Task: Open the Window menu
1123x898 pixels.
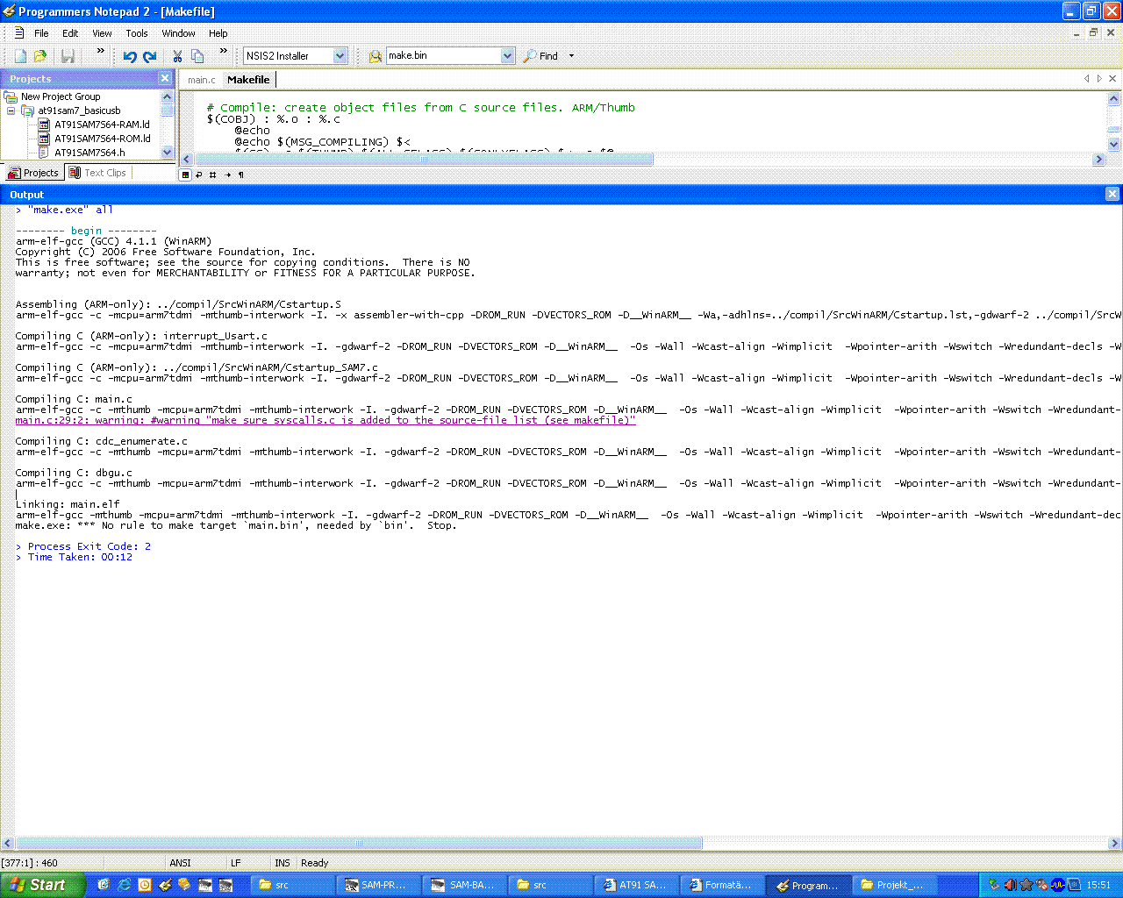Action: [x=178, y=33]
